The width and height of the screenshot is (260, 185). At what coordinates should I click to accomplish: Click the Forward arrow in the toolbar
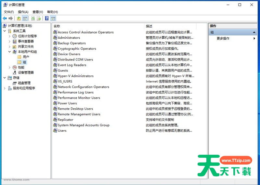[11, 19]
